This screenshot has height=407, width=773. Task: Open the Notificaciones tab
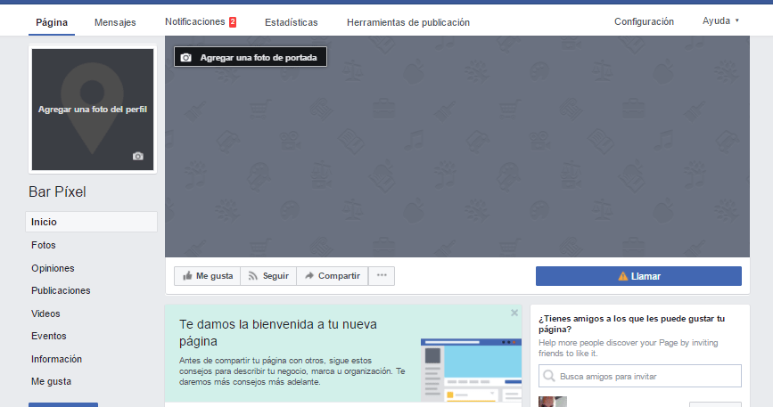coord(194,21)
